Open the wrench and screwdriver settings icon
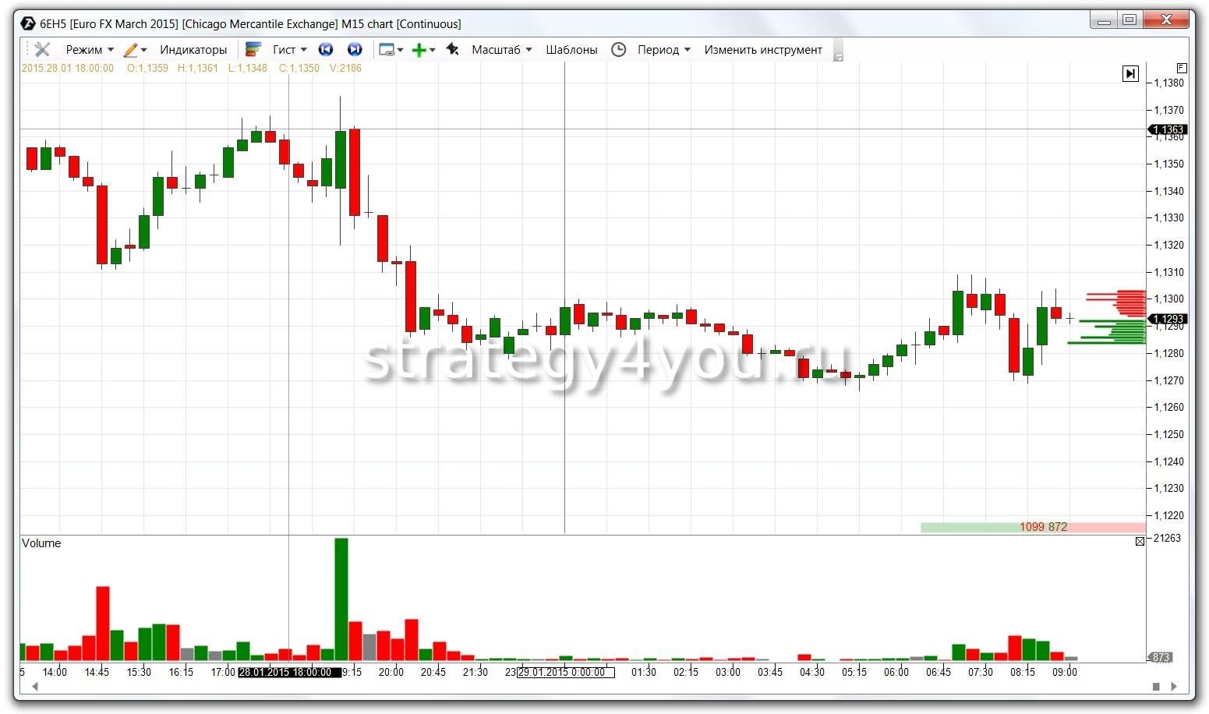Viewport: 1209px width, 714px height. click(42, 50)
